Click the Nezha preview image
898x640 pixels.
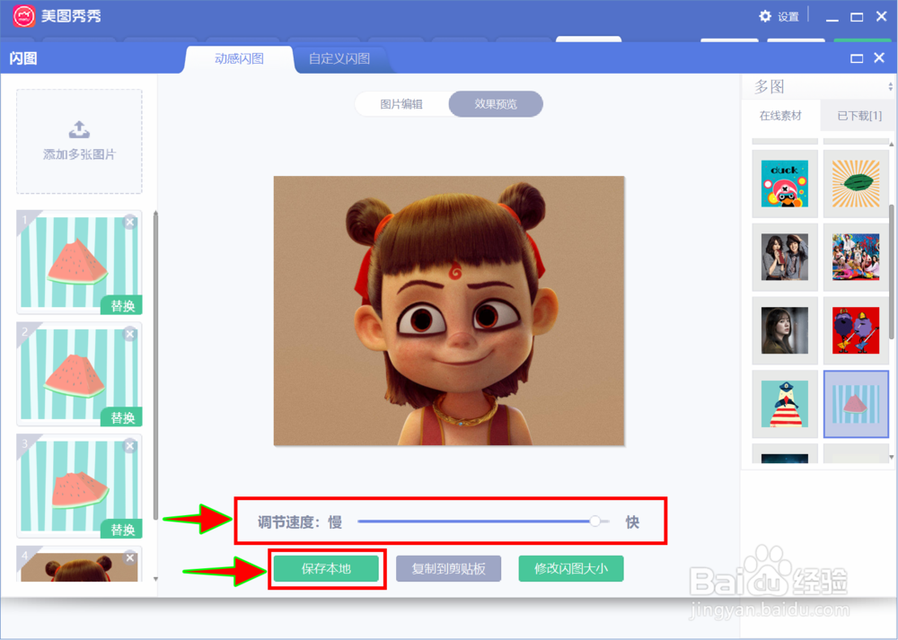[449, 311]
